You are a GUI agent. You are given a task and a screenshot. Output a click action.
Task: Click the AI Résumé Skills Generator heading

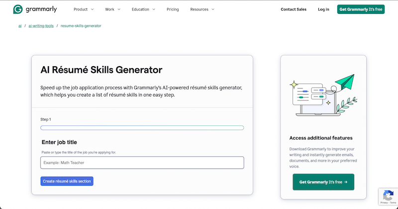101,70
